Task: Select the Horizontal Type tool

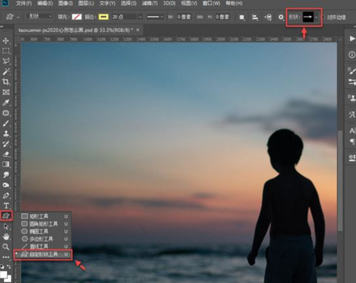Action: [x=6, y=205]
